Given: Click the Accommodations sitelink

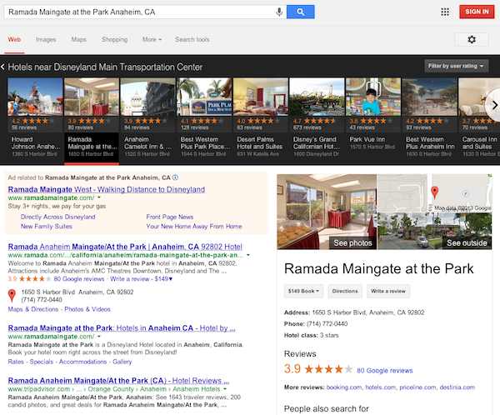Looking at the screenshot, I should click(82, 362).
